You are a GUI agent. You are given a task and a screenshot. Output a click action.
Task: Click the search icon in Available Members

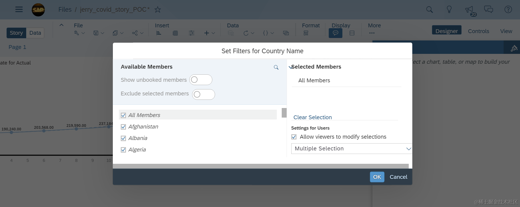[276, 67]
